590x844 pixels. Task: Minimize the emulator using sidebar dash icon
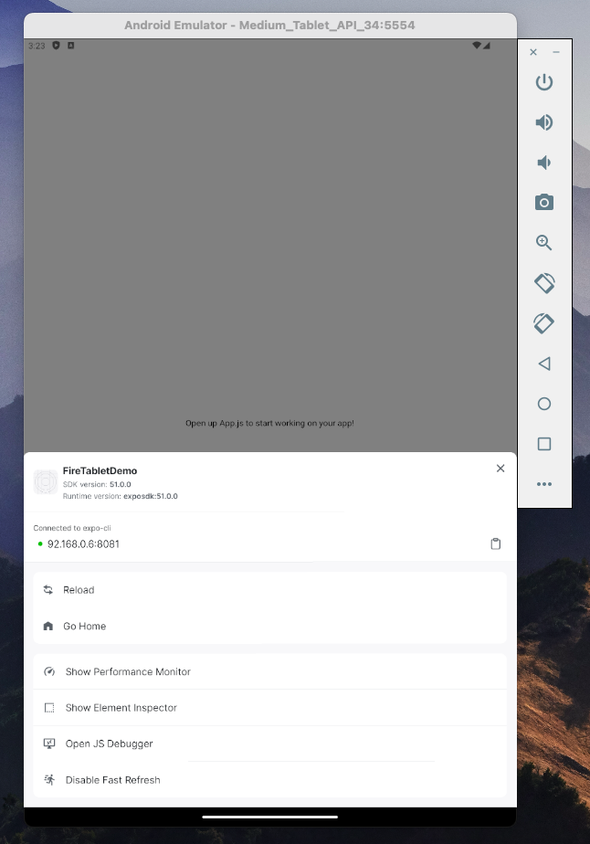tap(556, 52)
